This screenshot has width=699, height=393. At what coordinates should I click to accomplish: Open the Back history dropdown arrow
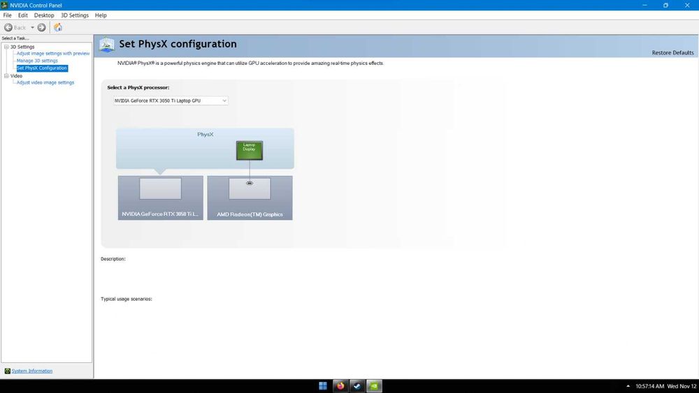[32, 28]
